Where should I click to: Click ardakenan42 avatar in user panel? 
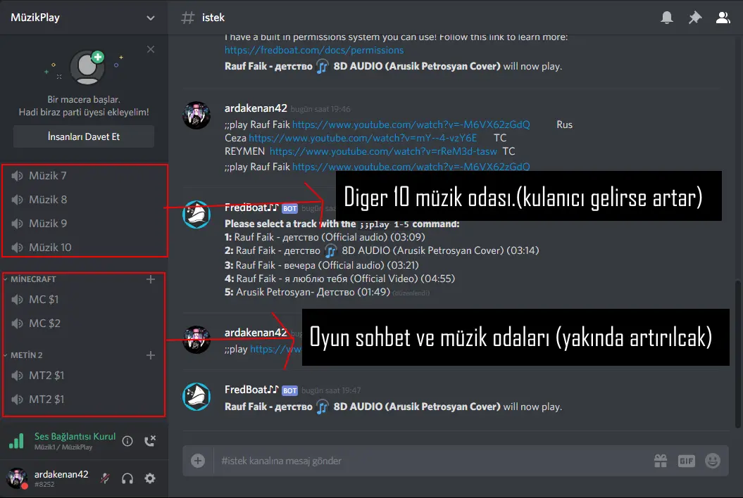click(x=17, y=478)
